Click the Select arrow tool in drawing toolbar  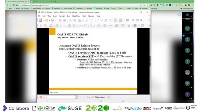click(41, 26)
